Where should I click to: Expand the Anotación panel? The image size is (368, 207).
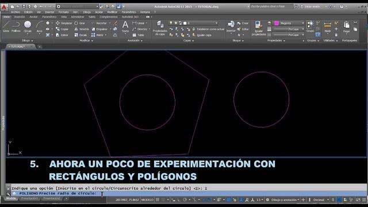pyautogui.click(x=135, y=41)
